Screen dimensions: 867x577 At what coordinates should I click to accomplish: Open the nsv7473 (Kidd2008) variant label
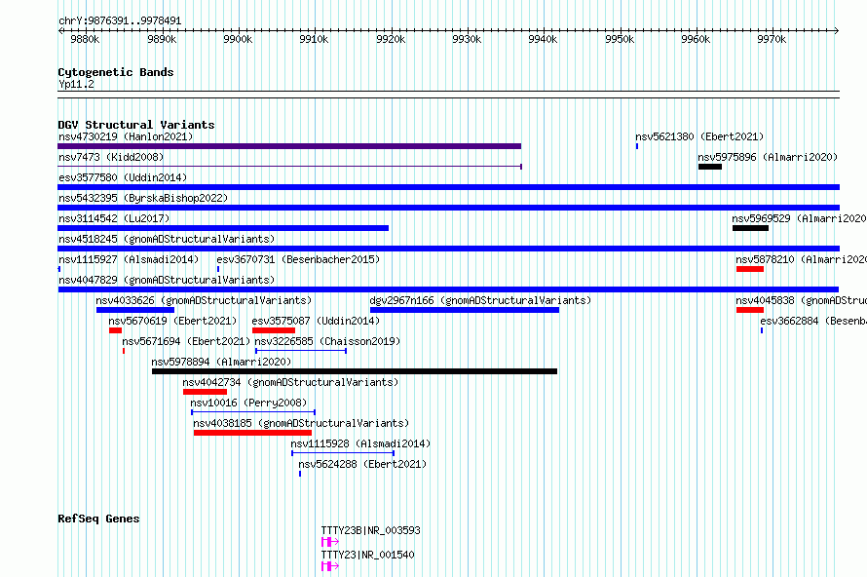(111, 157)
